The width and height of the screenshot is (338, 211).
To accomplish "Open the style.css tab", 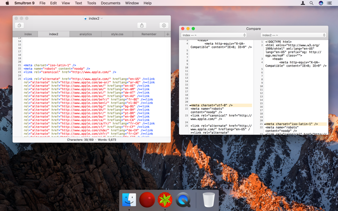I will point(117,34).
